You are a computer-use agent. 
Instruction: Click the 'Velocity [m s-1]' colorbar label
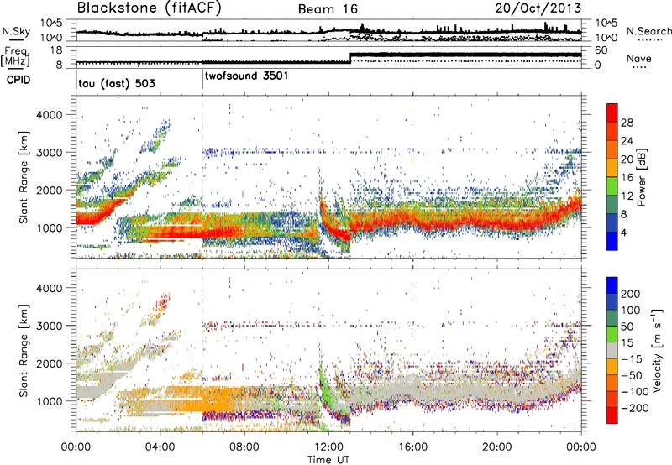tap(656, 350)
